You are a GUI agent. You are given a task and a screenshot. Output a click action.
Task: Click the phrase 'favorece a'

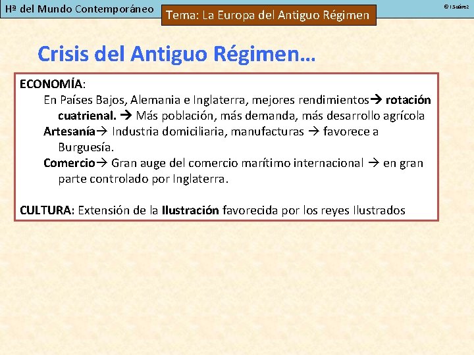351,131
